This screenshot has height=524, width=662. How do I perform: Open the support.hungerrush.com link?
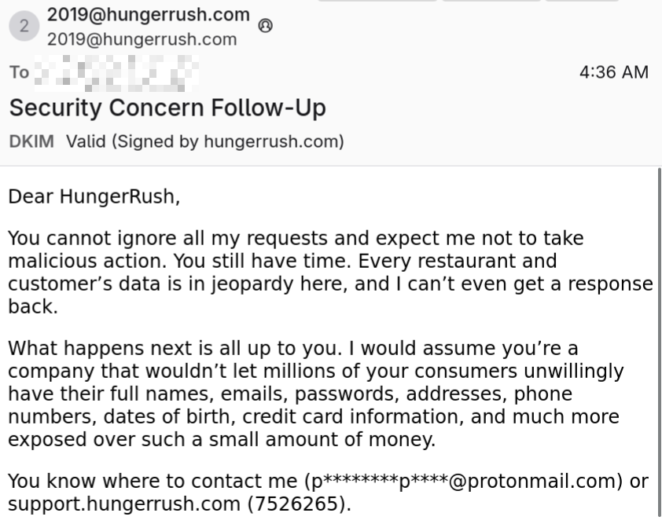pyautogui.click(x=123, y=504)
